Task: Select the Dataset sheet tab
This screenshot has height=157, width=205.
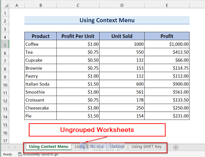Action: pos(117,147)
